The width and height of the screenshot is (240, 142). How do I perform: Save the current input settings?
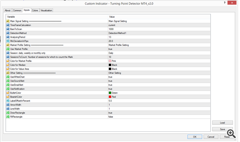pos(222,129)
